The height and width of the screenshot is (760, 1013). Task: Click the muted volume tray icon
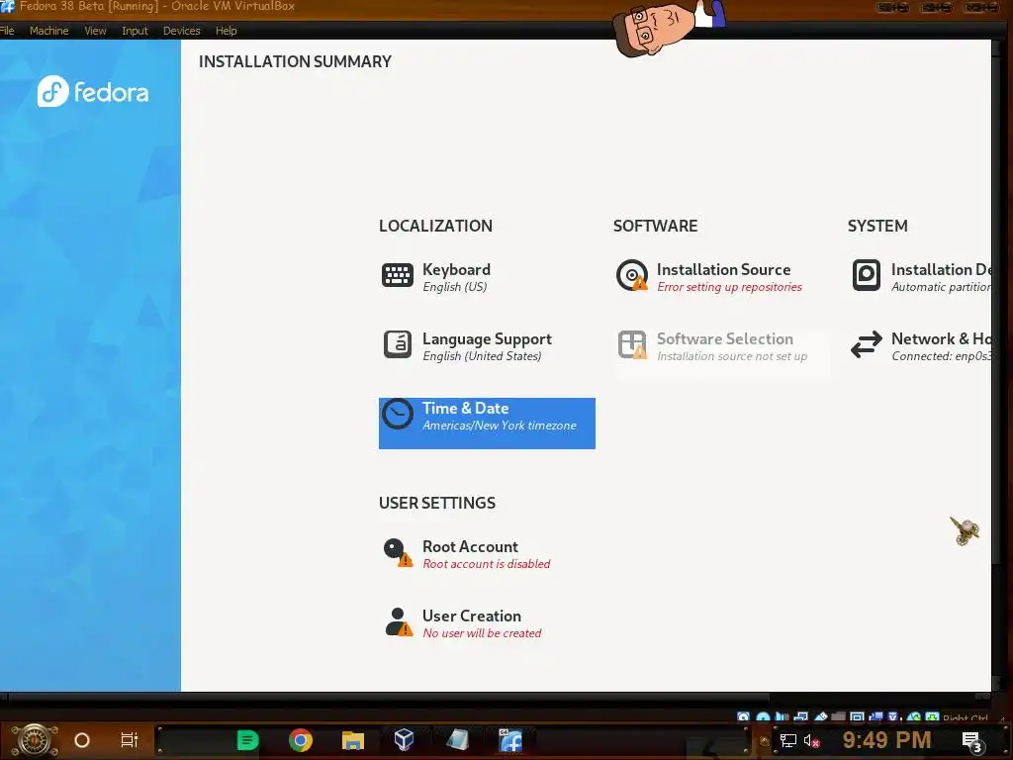(811, 740)
